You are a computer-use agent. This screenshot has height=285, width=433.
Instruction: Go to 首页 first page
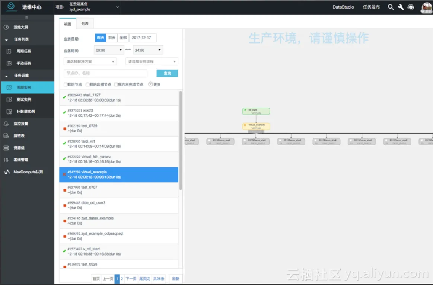(96, 279)
